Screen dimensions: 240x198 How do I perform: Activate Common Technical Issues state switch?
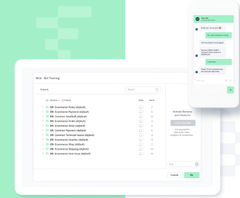click(x=141, y=135)
